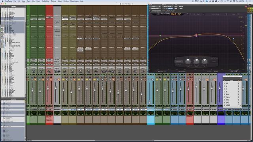Image resolution: width=253 pixels, height=142 pixels.
Task: Select the Kick track name
Action: point(80,110)
